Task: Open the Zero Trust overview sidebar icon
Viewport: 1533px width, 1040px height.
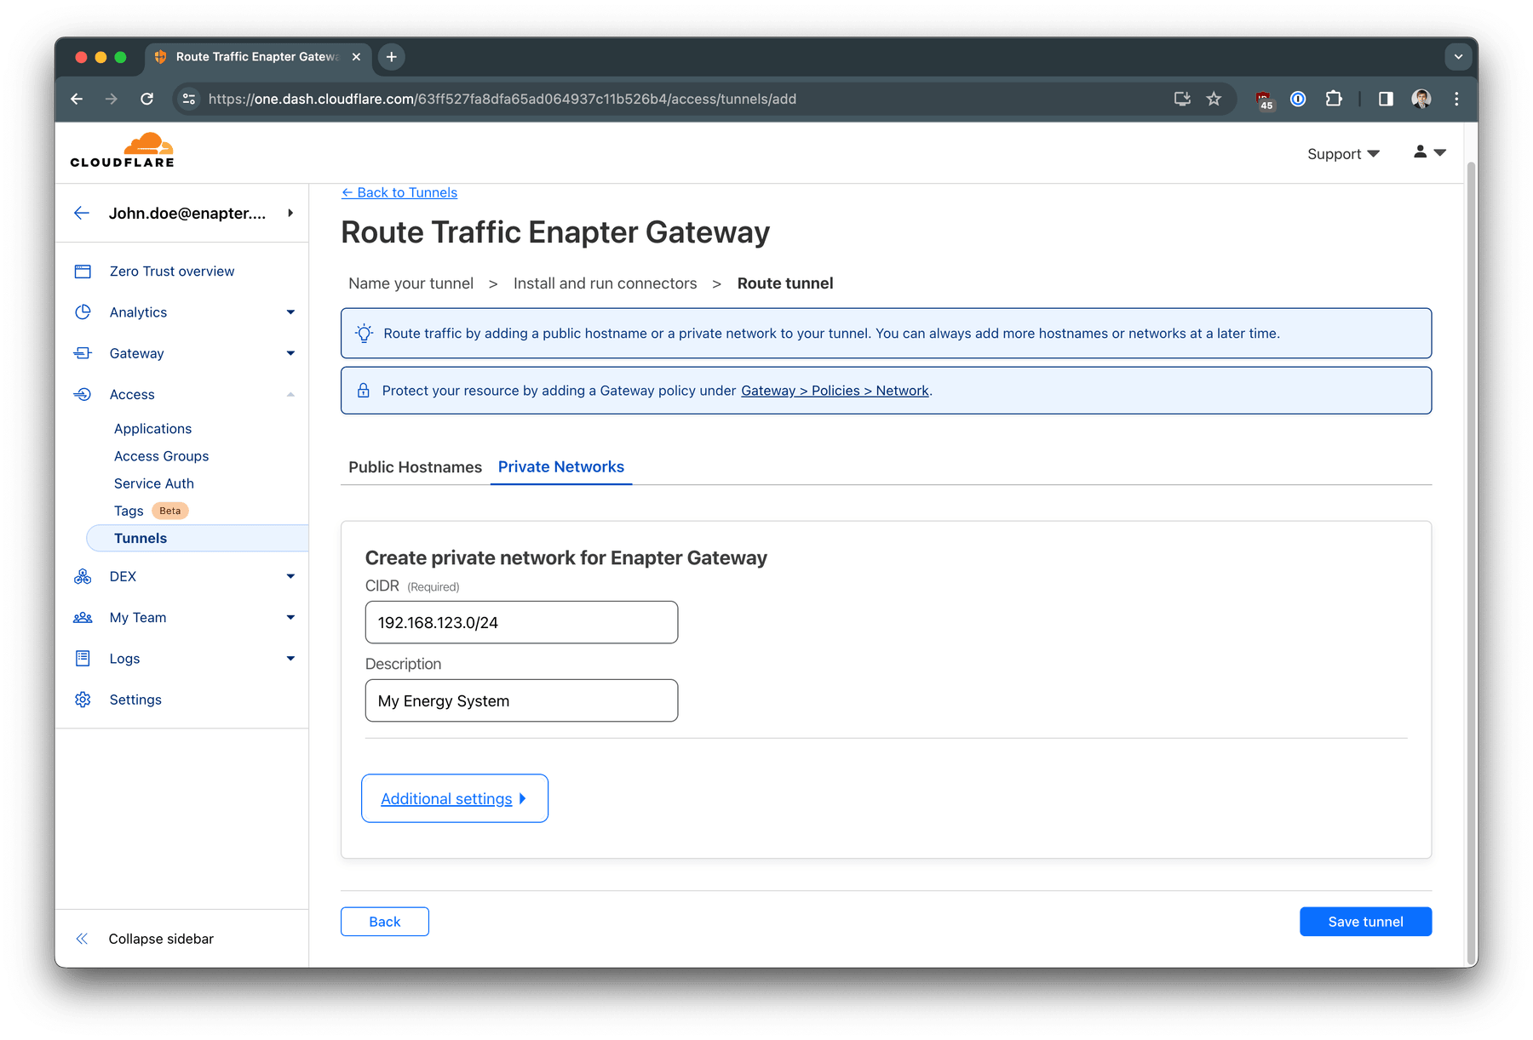Action: coord(83,271)
